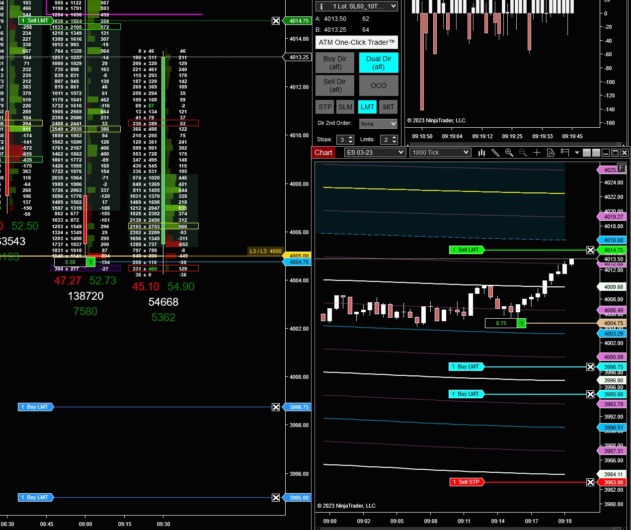
Task: Select the drawing tools pencil icon
Action: 495,153
